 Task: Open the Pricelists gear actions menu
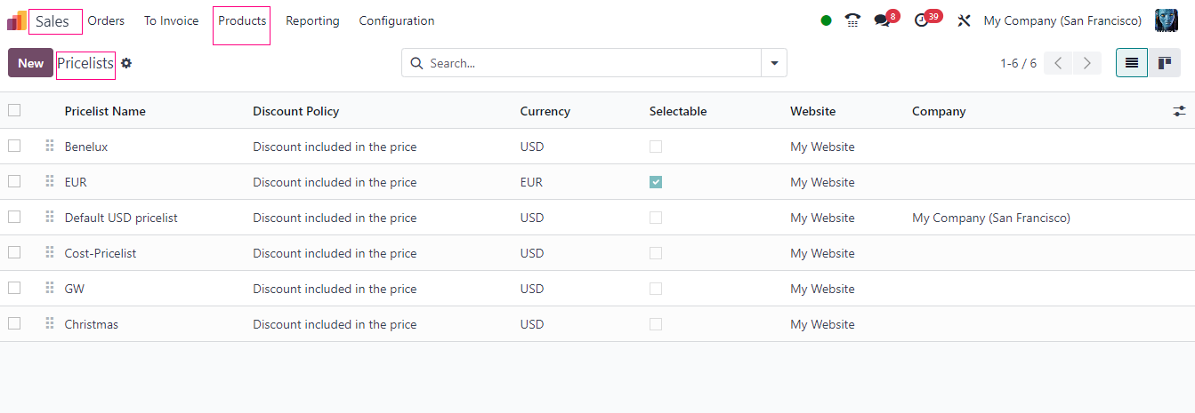click(126, 63)
